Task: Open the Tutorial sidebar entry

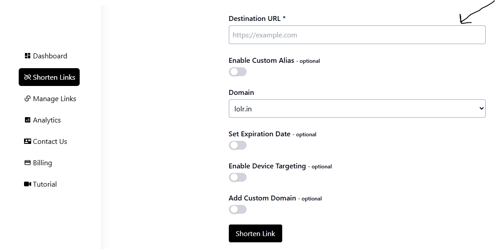Action: [x=41, y=184]
